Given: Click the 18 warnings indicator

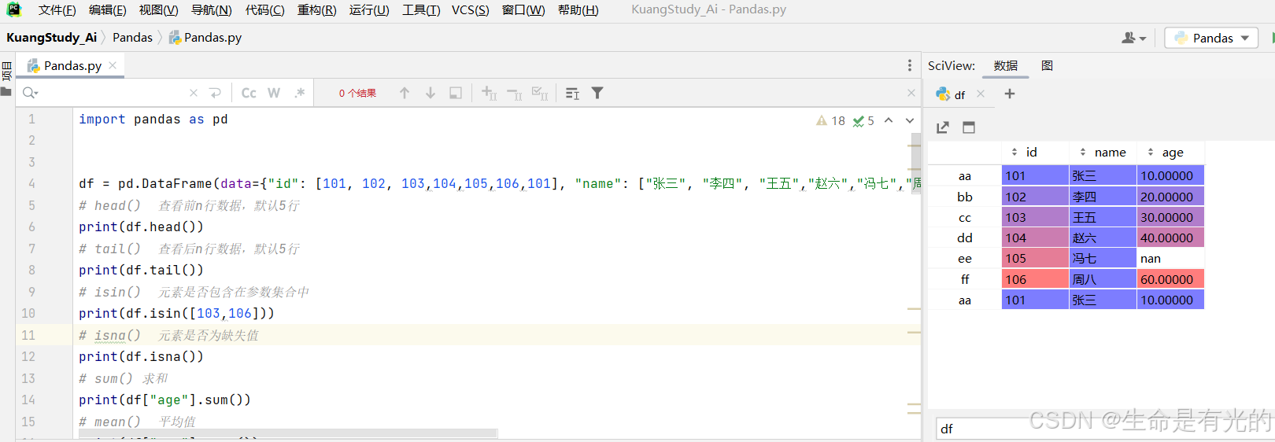Looking at the screenshot, I should point(830,120).
